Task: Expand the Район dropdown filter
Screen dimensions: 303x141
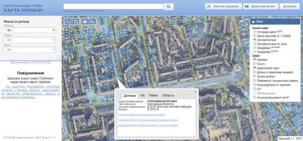Action: pos(29,40)
